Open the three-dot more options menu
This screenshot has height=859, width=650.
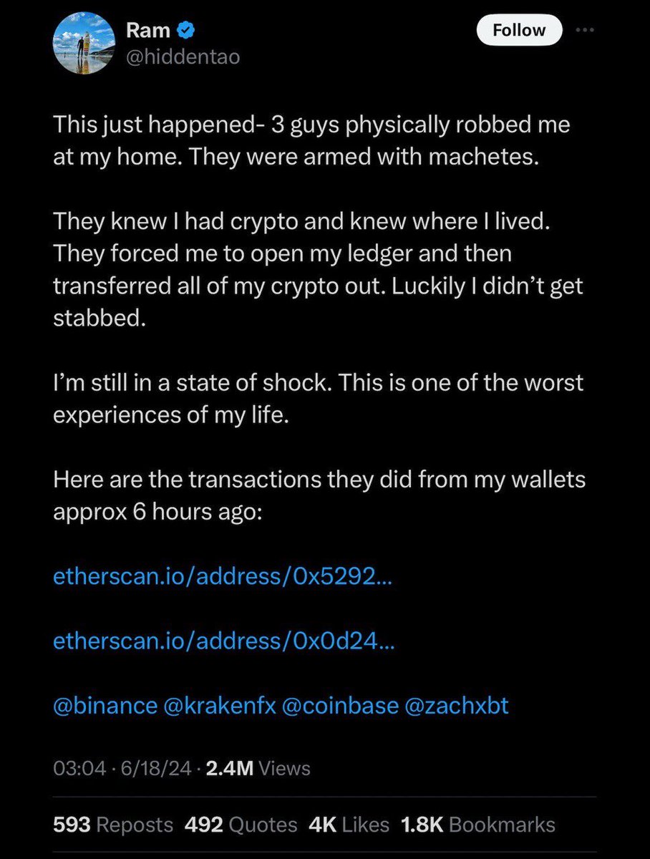pyautogui.click(x=586, y=30)
